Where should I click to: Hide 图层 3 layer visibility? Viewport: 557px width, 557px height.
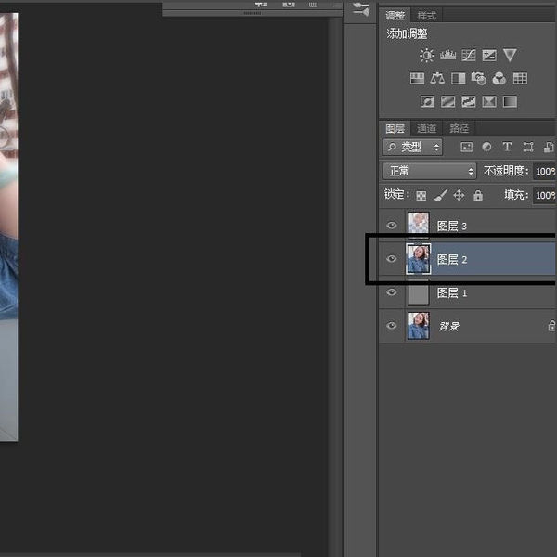coord(392,225)
